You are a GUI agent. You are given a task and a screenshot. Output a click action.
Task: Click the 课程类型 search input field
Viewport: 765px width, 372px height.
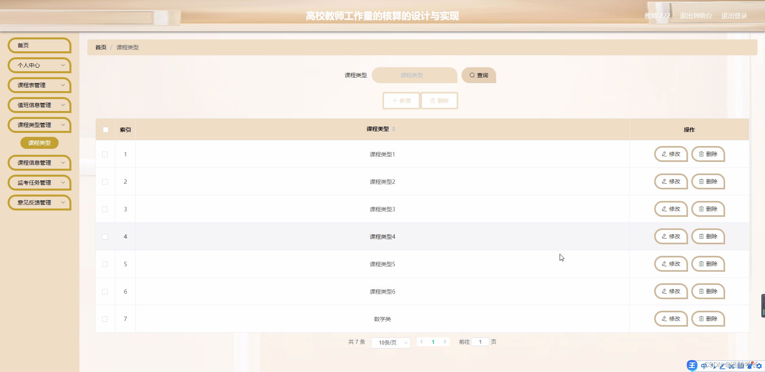tap(414, 75)
